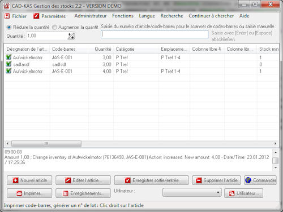Click the barcode number input field
Image resolution: width=283 pixels, height=212 pixels.
[x=155, y=34]
